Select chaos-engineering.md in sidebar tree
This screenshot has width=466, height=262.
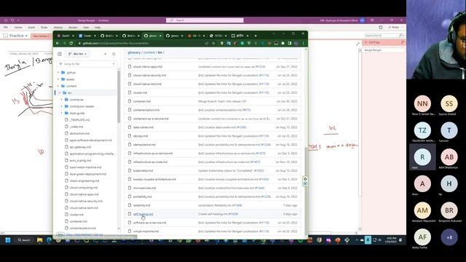pos(84,180)
